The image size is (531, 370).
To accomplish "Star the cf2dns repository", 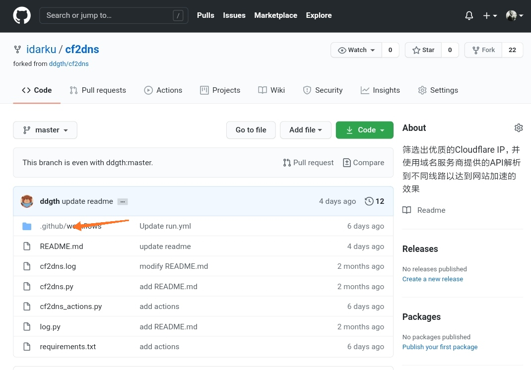I will pyautogui.click(x=423, y=50).
